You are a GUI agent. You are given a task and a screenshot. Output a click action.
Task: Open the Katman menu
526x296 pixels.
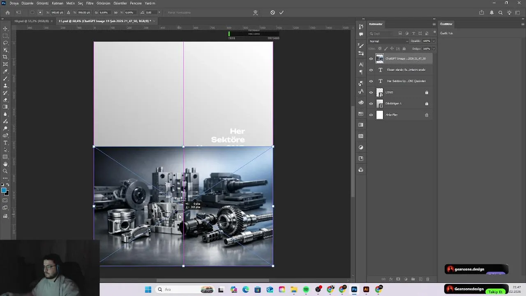[x=58, y=3]
